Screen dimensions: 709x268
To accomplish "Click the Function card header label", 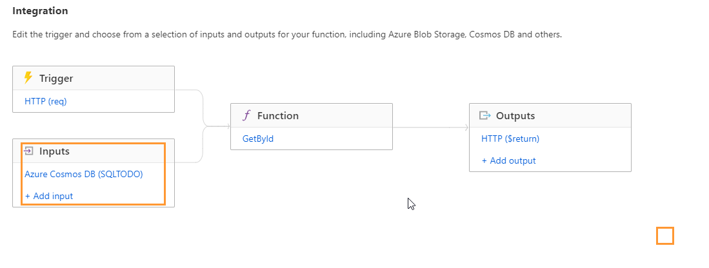I will (x=277, y=115).
